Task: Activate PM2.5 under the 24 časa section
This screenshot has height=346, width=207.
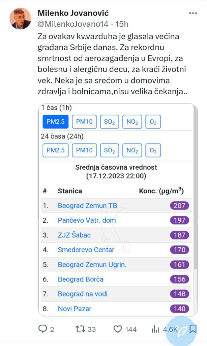Action: [x=55, y=150]
